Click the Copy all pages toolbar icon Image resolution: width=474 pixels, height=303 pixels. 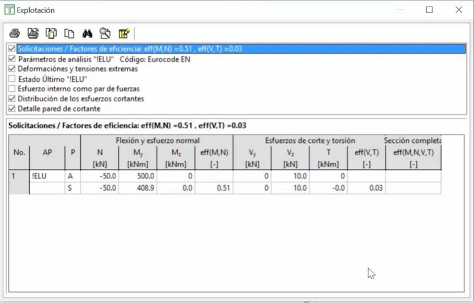click(51, 33)
